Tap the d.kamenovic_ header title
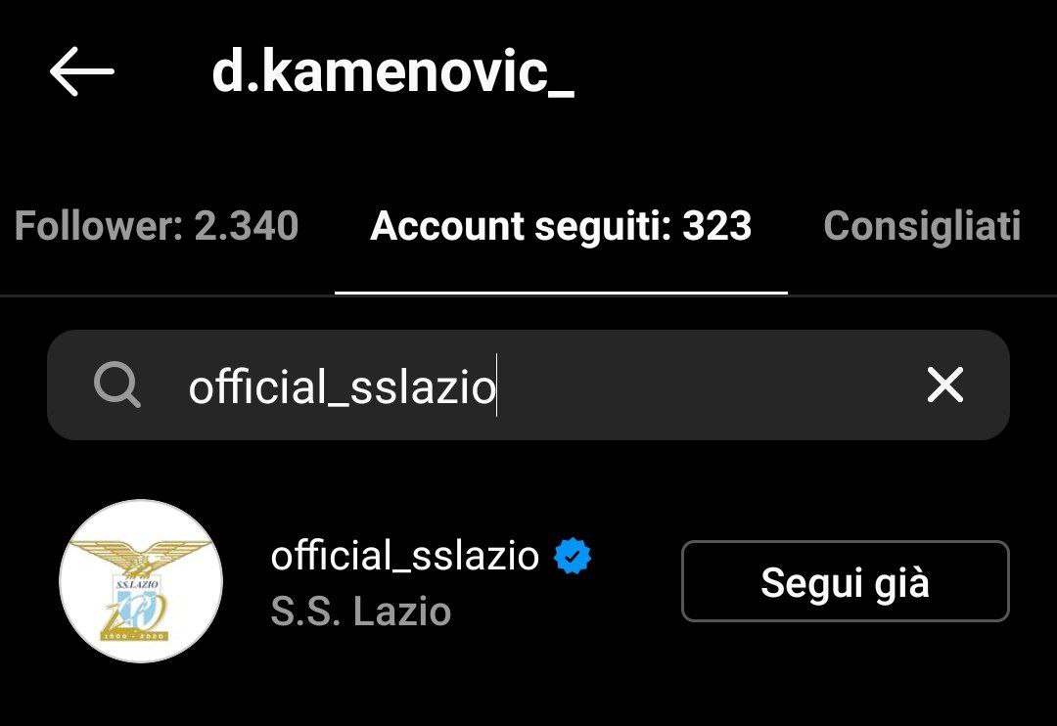1057x726 pixels. point(393,71)
